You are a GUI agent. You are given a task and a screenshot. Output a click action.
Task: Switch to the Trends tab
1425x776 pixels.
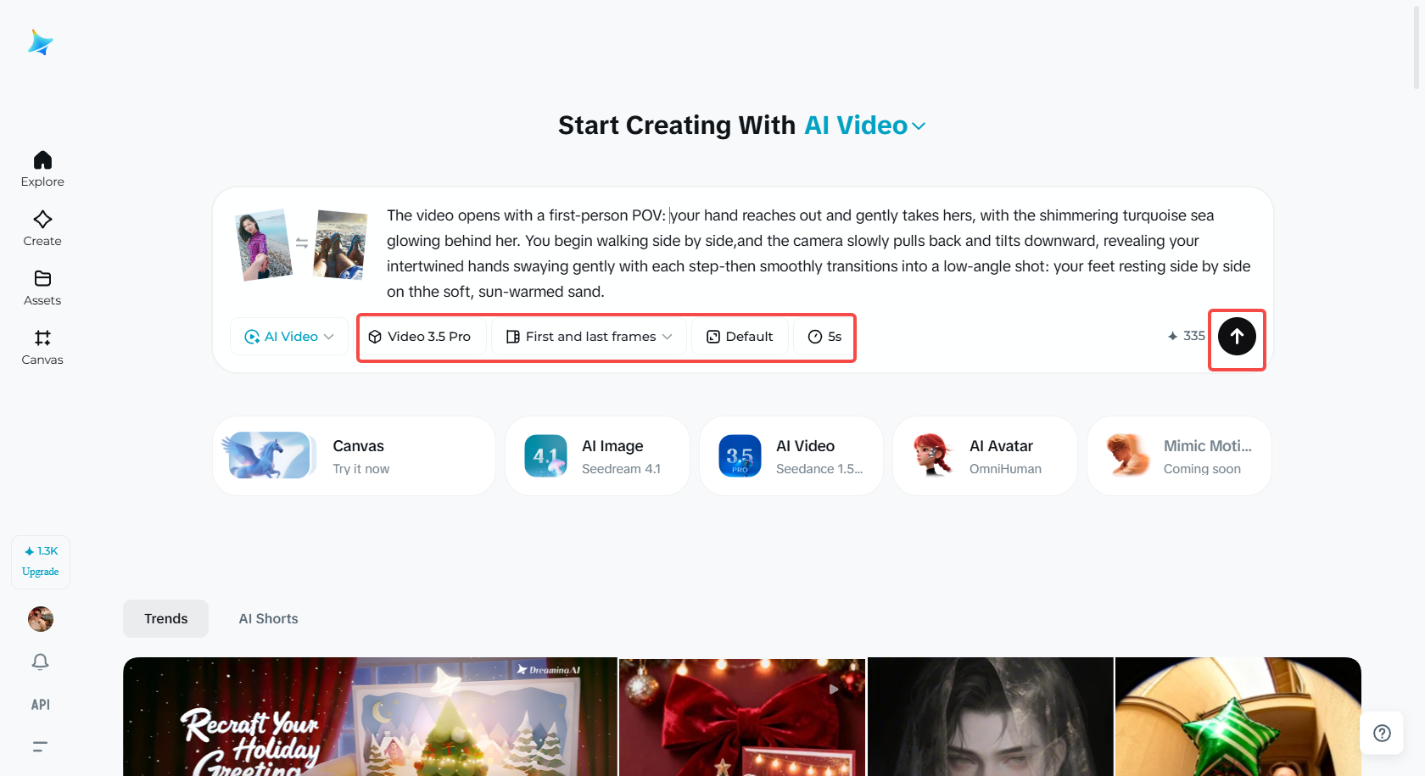coord(165,619)
